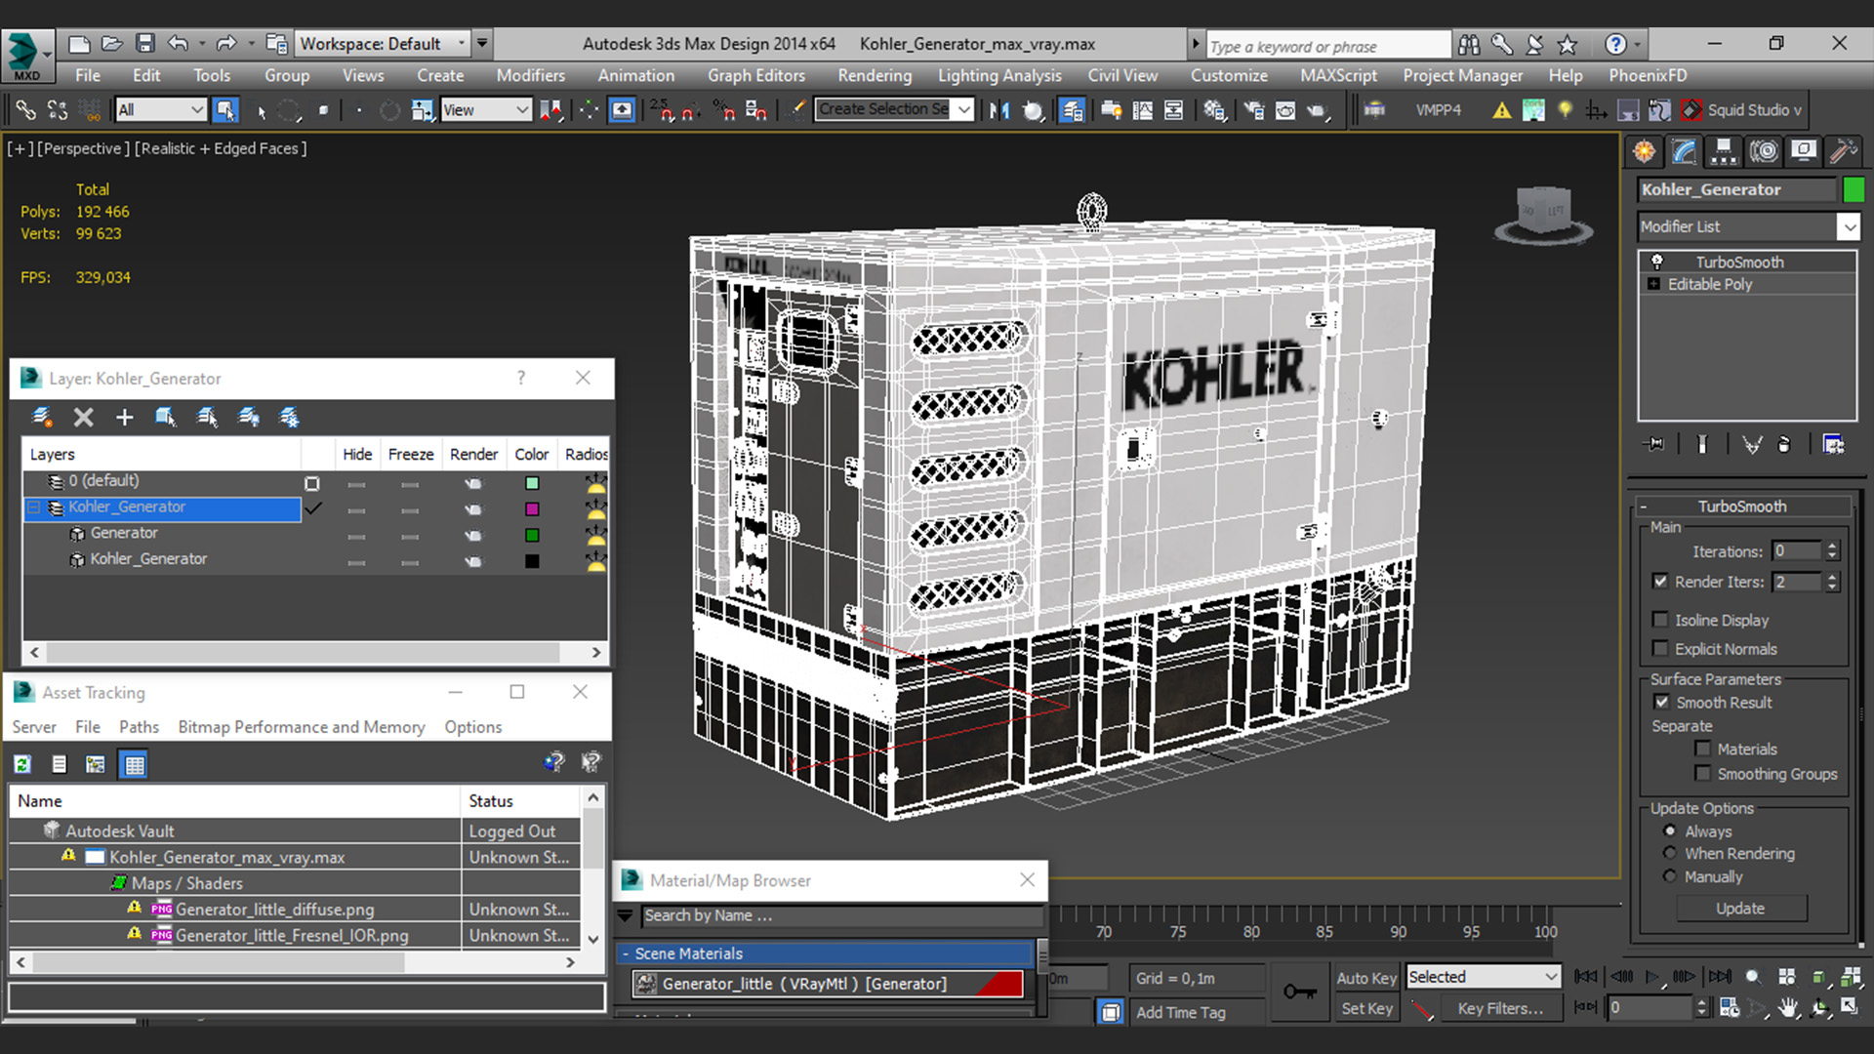Refresh Asset Tracking with the refresh icon

[22, 764]
